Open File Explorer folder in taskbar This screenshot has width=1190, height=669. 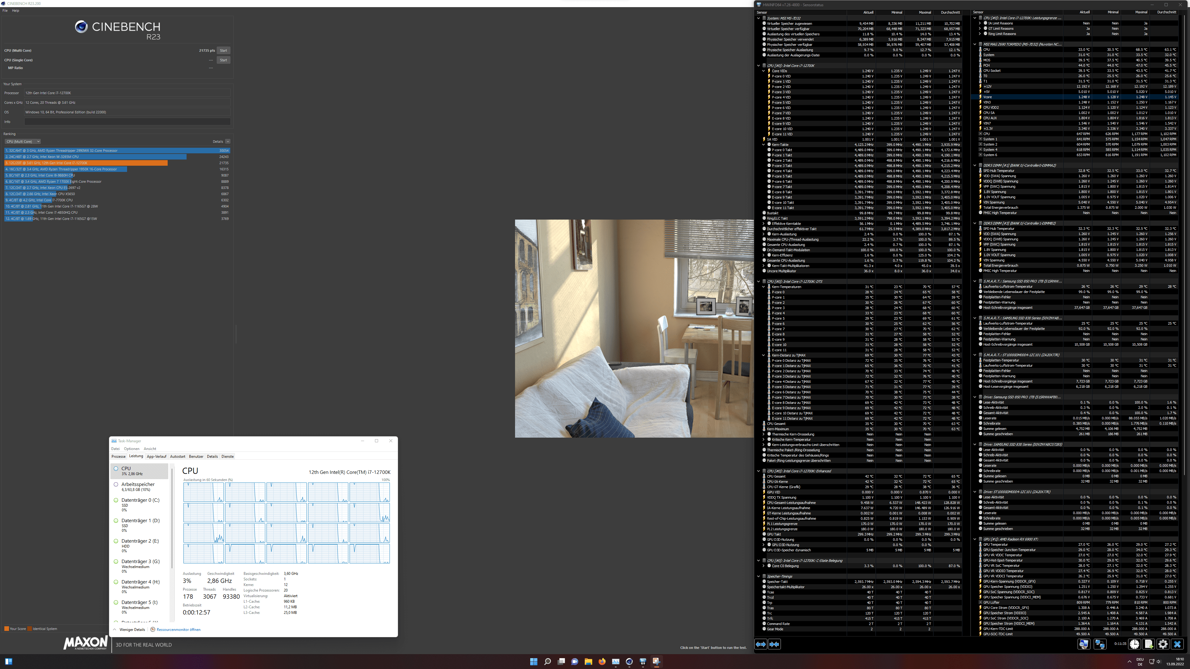click(588, 661)
